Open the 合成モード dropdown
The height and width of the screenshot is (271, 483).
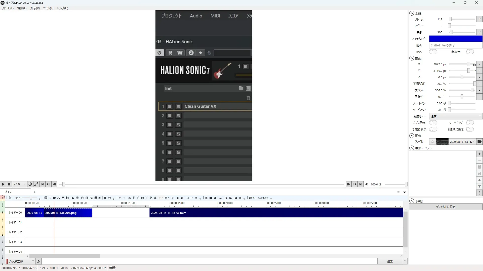coord(456,116)
